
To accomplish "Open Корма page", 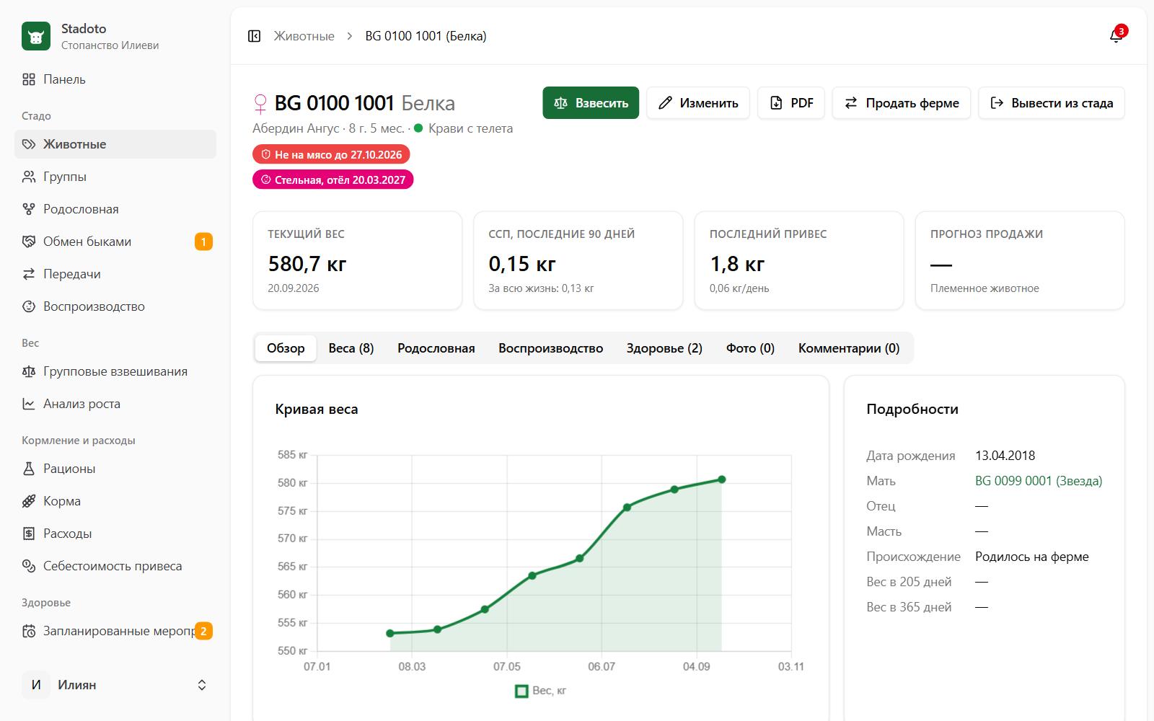I will pyautogui.click(x=115, y=501).
